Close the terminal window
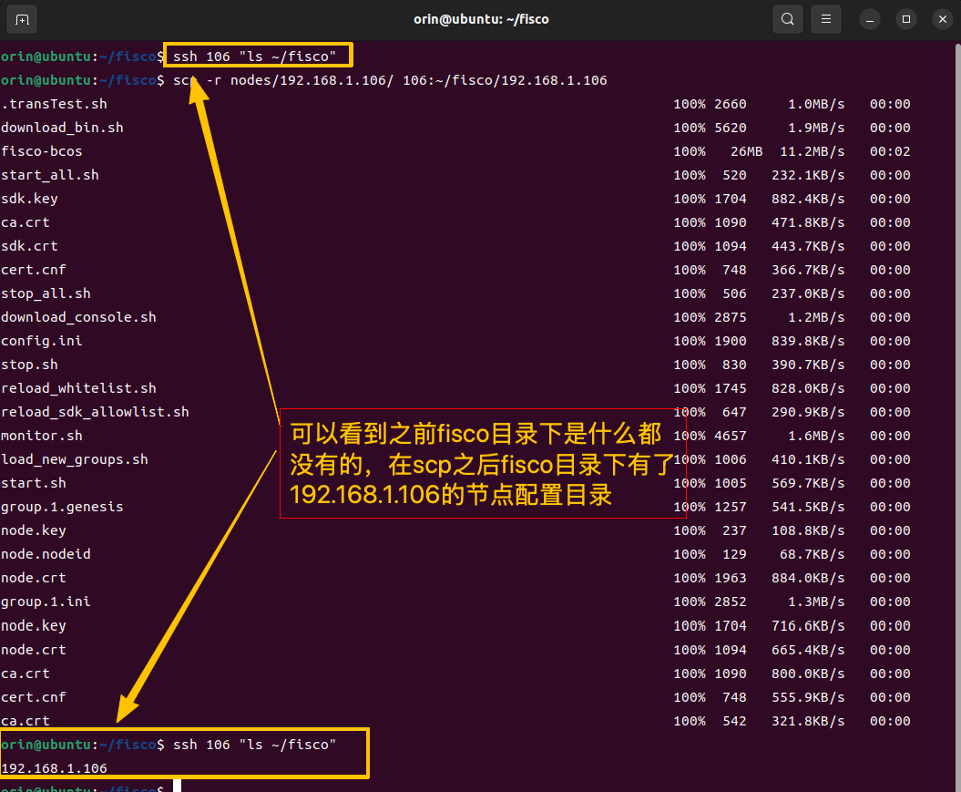Viewport: 961px width, 792px height. [943, 20]
